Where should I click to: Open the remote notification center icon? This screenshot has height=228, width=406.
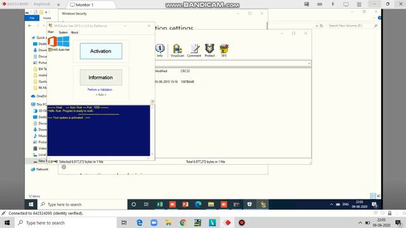pos(374,205)
